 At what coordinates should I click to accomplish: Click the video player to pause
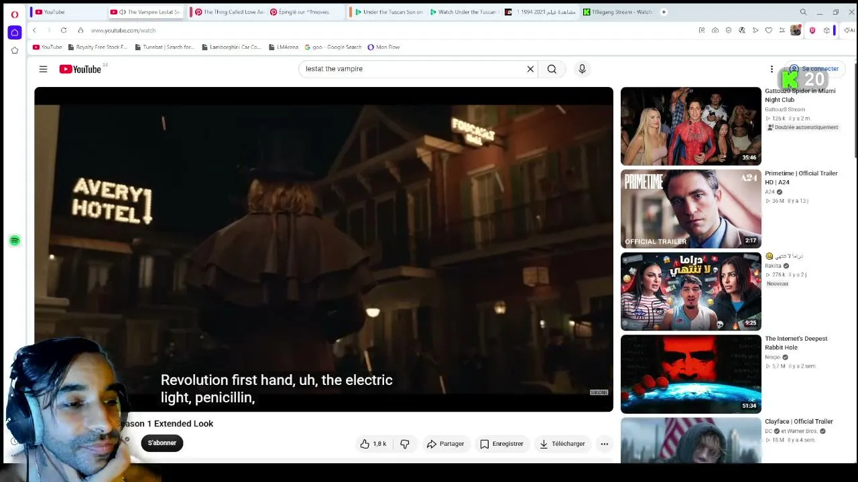pyautogui.click(x=324, y=249)
